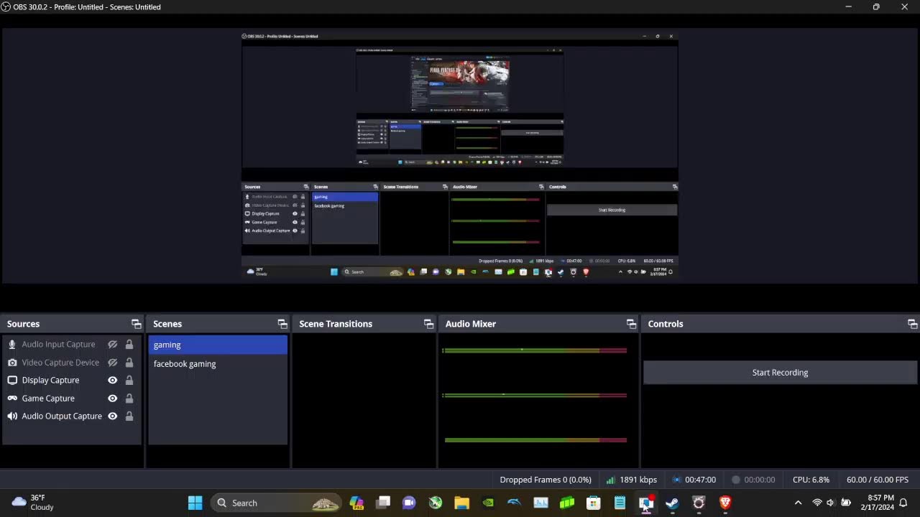
Task: Click the bottom audio bar in Audio Mixer
Action: [535, 440]
